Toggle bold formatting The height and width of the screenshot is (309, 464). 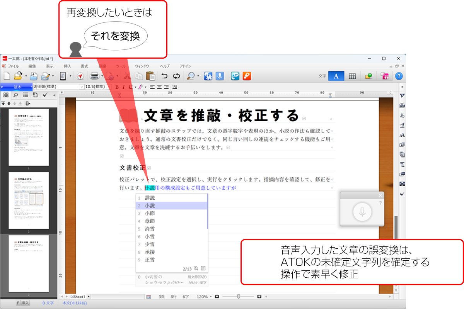click(x=117, y=87)
